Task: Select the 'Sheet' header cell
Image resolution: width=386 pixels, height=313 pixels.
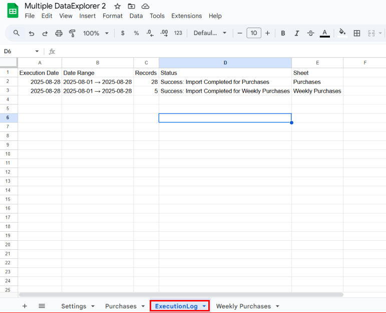Action: pyautogui.click(x=317, y=73)
